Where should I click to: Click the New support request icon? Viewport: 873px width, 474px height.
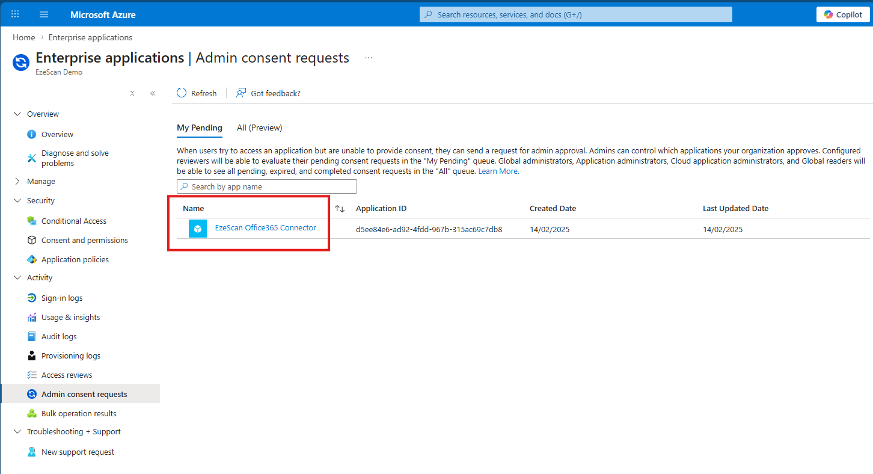32,452
